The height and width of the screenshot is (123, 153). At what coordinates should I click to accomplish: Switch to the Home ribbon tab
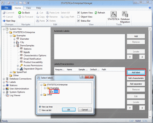[x=18, y=8]
